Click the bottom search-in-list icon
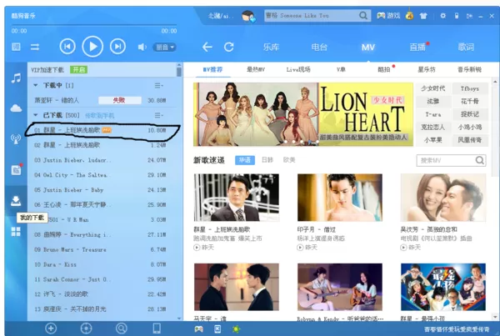 click(121, 328)
